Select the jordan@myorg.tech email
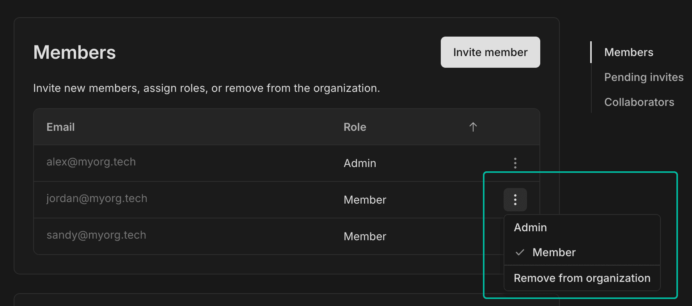This screenshot has width=692, height=306. 97,199
